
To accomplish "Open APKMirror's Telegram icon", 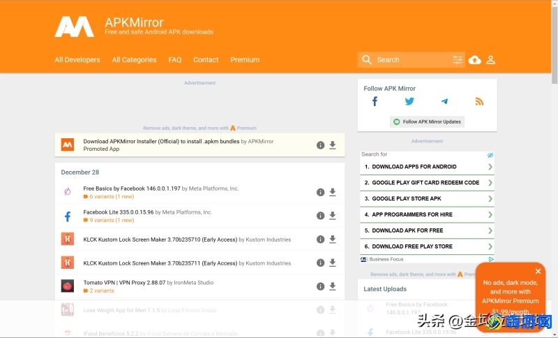I will coord(444,101).
